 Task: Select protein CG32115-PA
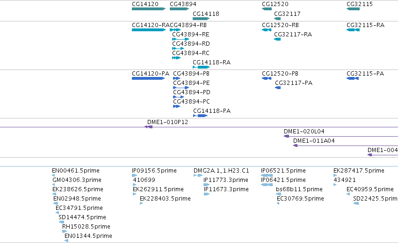tap(353, 78)
